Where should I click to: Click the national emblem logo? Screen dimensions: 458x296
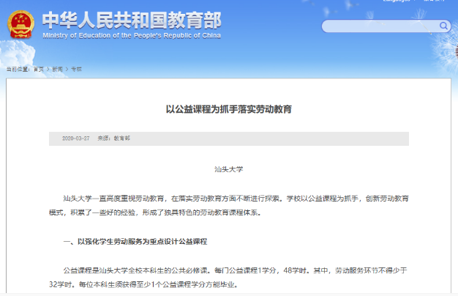coord(20,24)
